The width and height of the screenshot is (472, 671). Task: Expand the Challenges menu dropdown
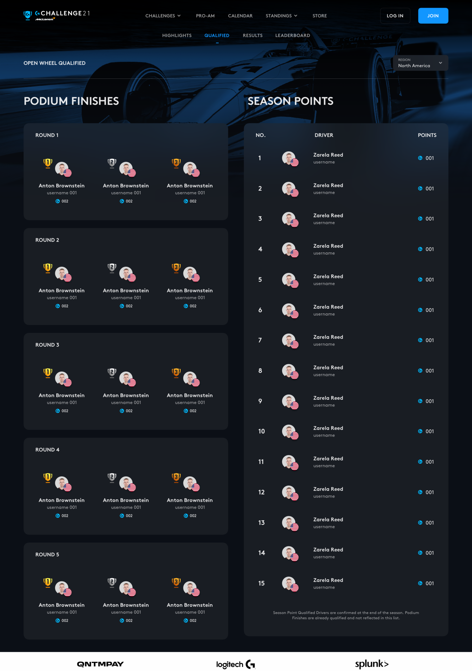pyautogui.click(x=163, y=16)
